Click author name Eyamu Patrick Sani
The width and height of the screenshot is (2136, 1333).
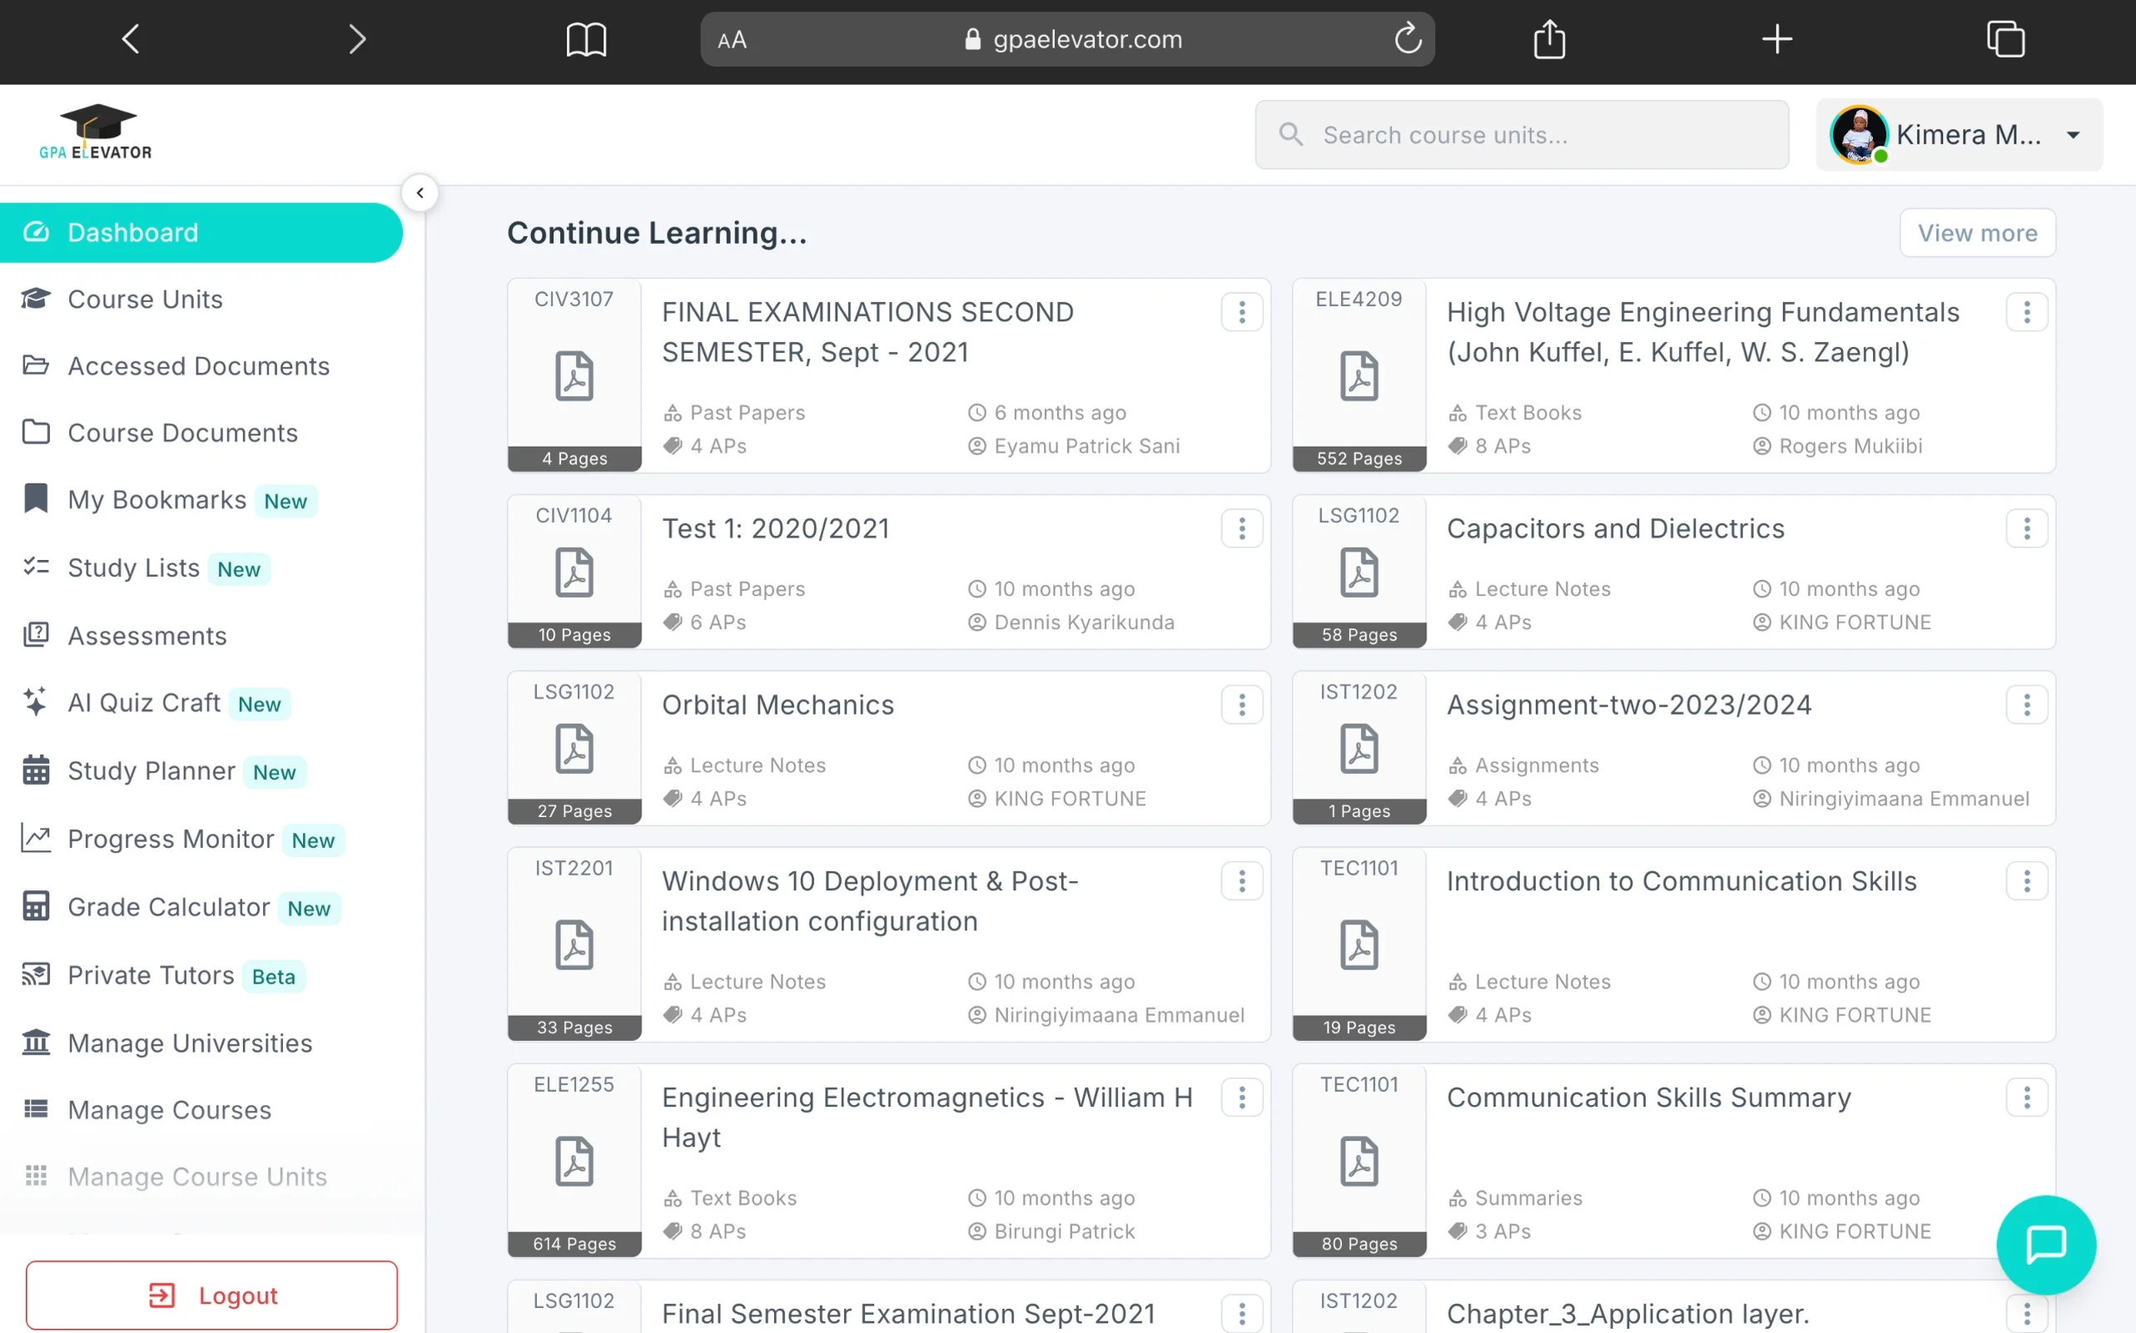(x=1086, y=446)
